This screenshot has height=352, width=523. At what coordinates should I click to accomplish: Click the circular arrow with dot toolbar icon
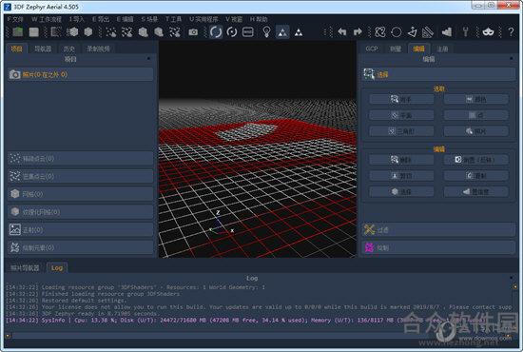click(x=232, y=32)
